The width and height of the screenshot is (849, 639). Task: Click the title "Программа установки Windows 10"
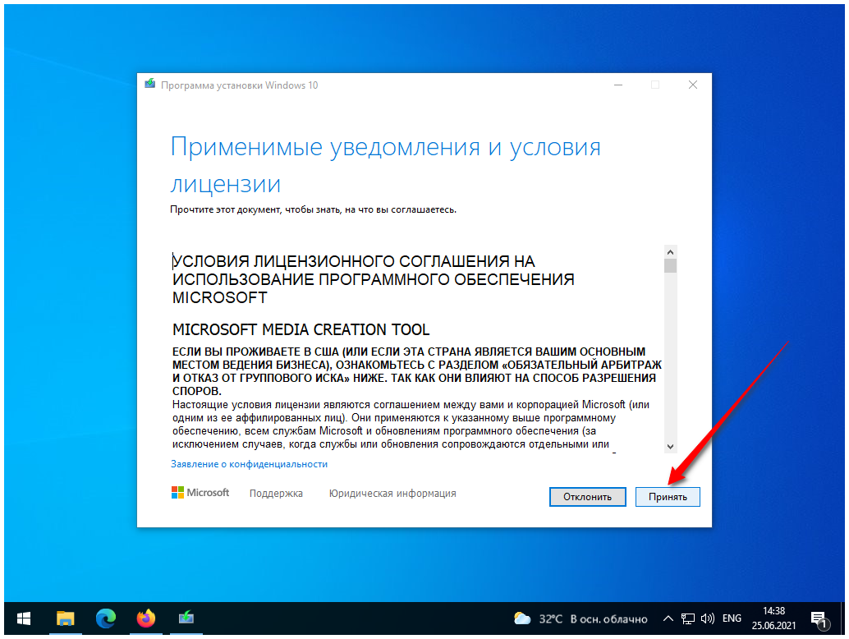(239, 85)
